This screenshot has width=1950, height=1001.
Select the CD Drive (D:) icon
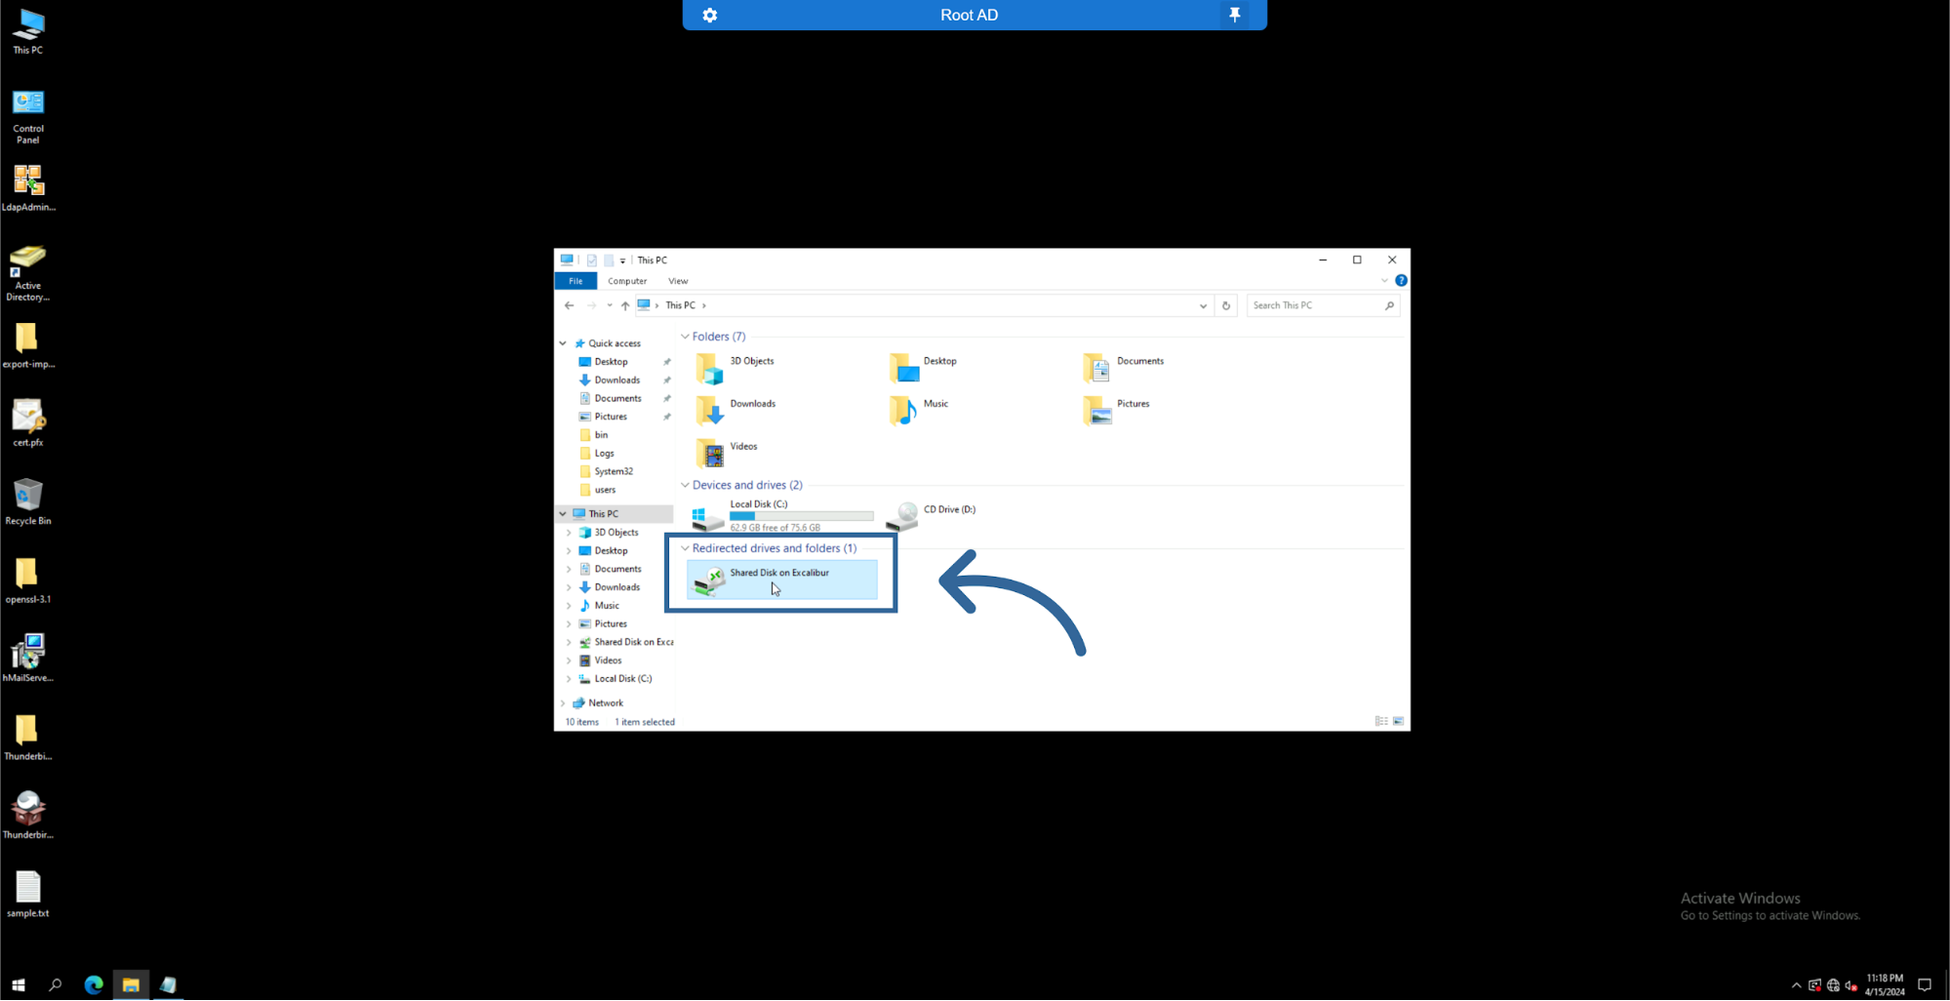coord(904,515)
